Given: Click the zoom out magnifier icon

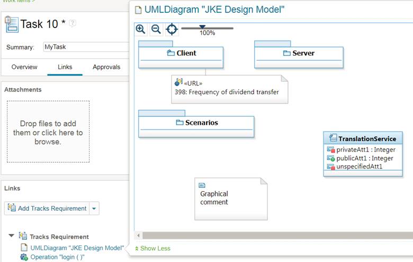Looking at the screenshot, I should (x=156, y=30).
